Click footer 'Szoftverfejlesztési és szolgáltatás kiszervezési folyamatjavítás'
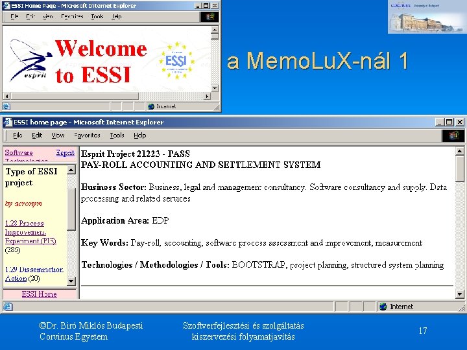467x350 pixels. tap(243, 331)
